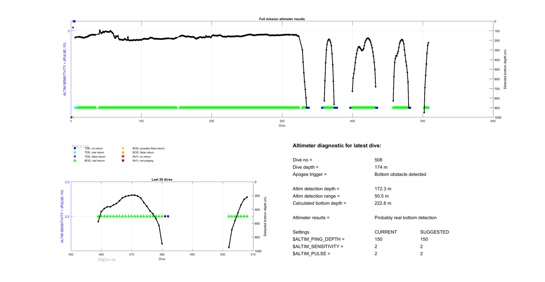This screenshot has height=282, width=545.
Task: Click the dive number value 508
Action: click(378, 160)
